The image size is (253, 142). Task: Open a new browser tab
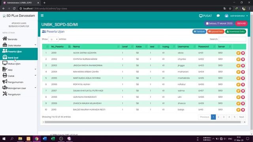tap(44, 3)
